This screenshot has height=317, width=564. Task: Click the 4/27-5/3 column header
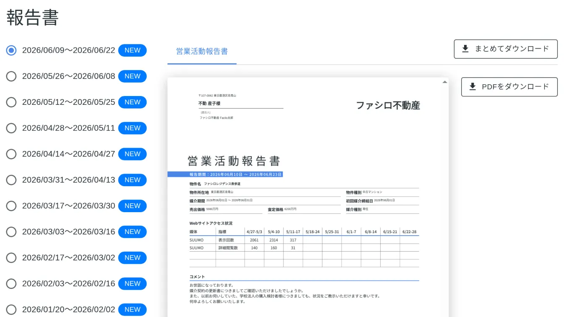pyautogui.click(x=254, y=232)
